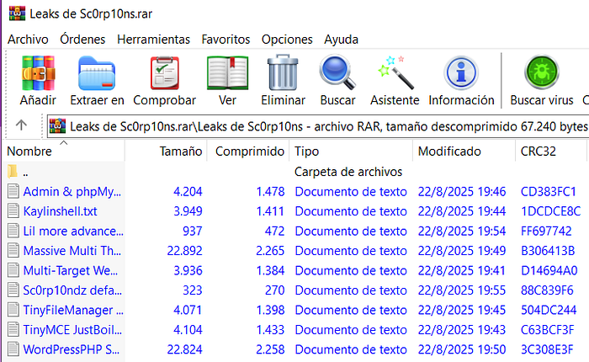Go up one folder level arrow
The height and width of the screenshot is (362, 589).
point(21,125)
